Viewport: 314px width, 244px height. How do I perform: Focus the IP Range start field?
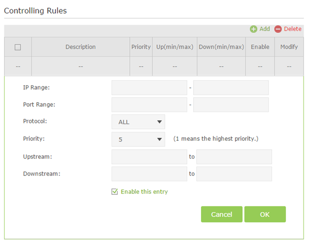coord(149,87)
